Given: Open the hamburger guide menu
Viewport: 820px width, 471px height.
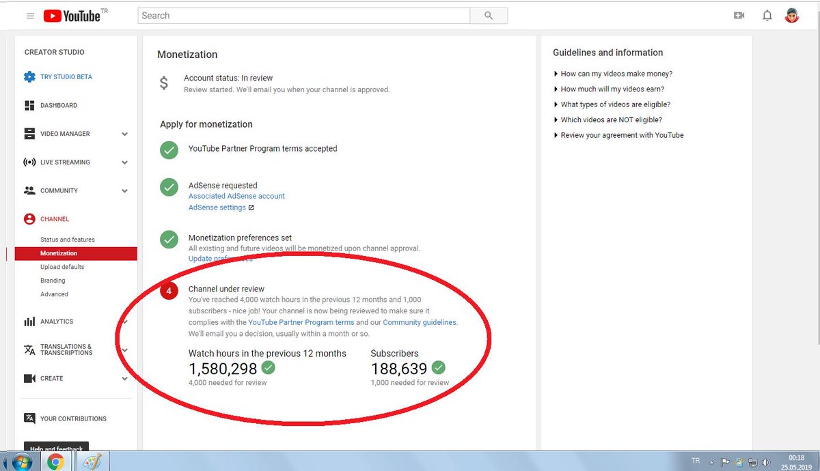Looking at the screenshot, I should (x=30, y=16).
